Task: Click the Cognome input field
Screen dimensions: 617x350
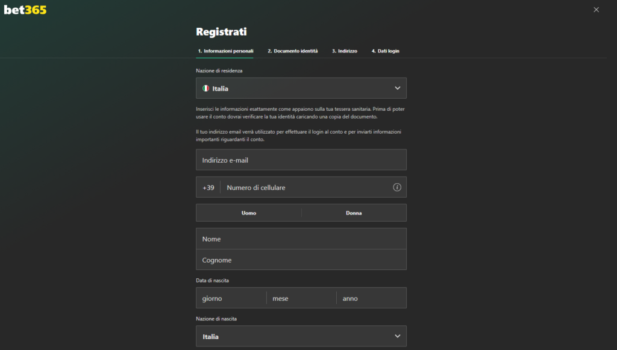Action: point(301,260)
